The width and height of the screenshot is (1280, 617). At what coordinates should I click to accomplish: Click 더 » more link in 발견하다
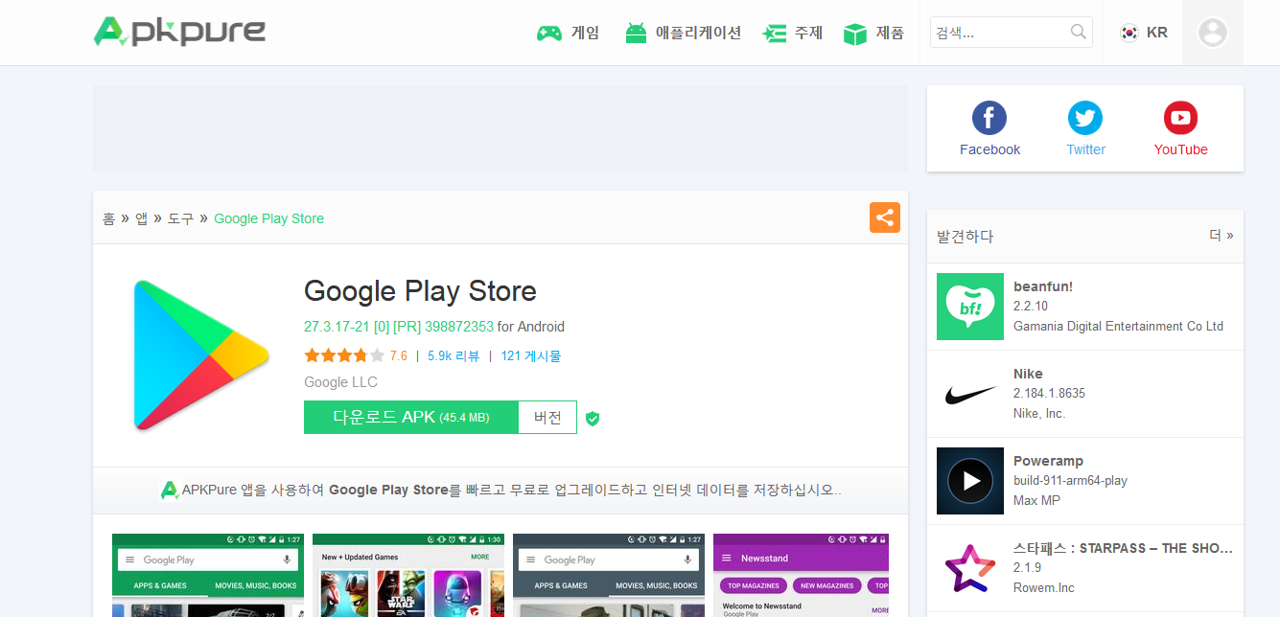click(1221, 235)
